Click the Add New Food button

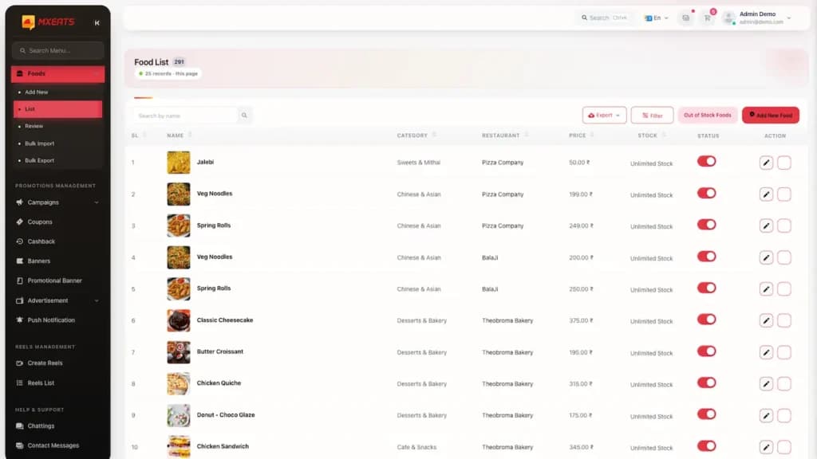pyautogui.click(x=771, y=115)
